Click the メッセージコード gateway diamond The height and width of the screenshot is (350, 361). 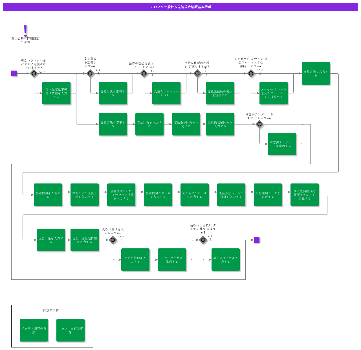pos(251,73)
